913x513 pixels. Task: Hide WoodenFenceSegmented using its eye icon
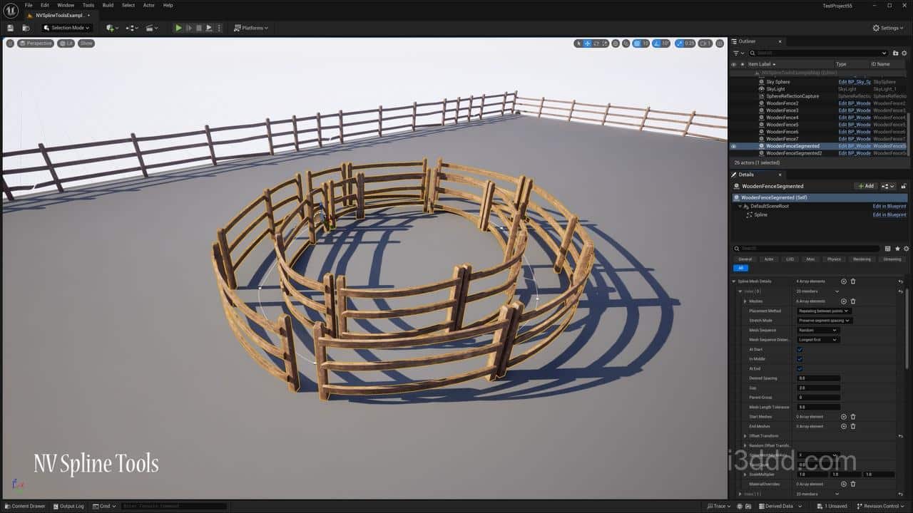pyautogui.click(x=733, y=146)
